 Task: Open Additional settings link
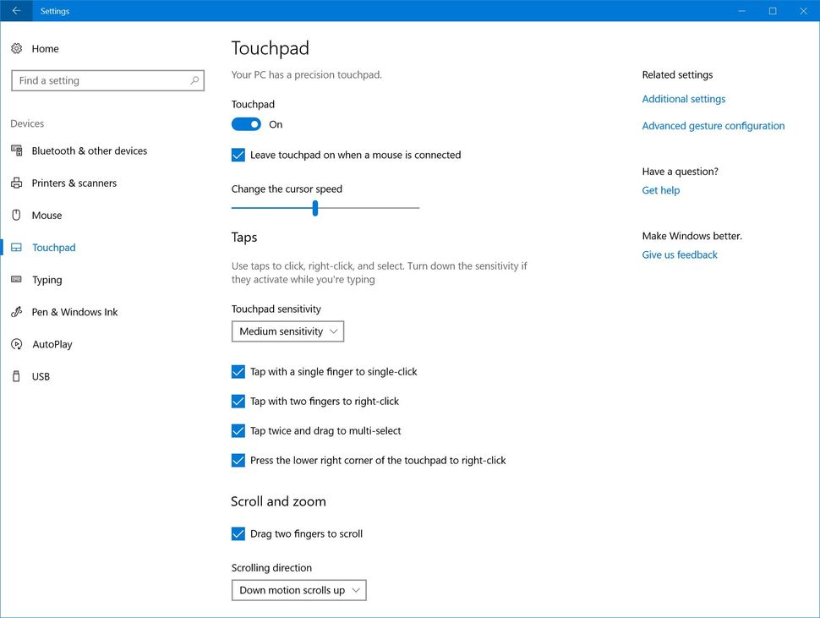[x=683, y=99]
